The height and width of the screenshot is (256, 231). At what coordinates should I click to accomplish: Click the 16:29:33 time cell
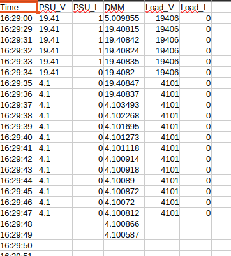click(19, 62)
